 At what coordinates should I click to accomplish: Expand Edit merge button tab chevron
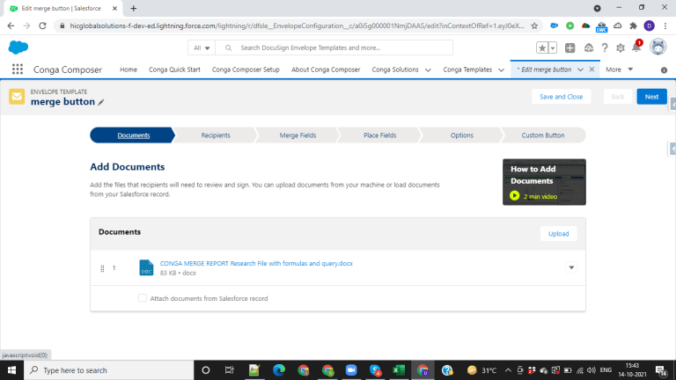click(580, 69)
